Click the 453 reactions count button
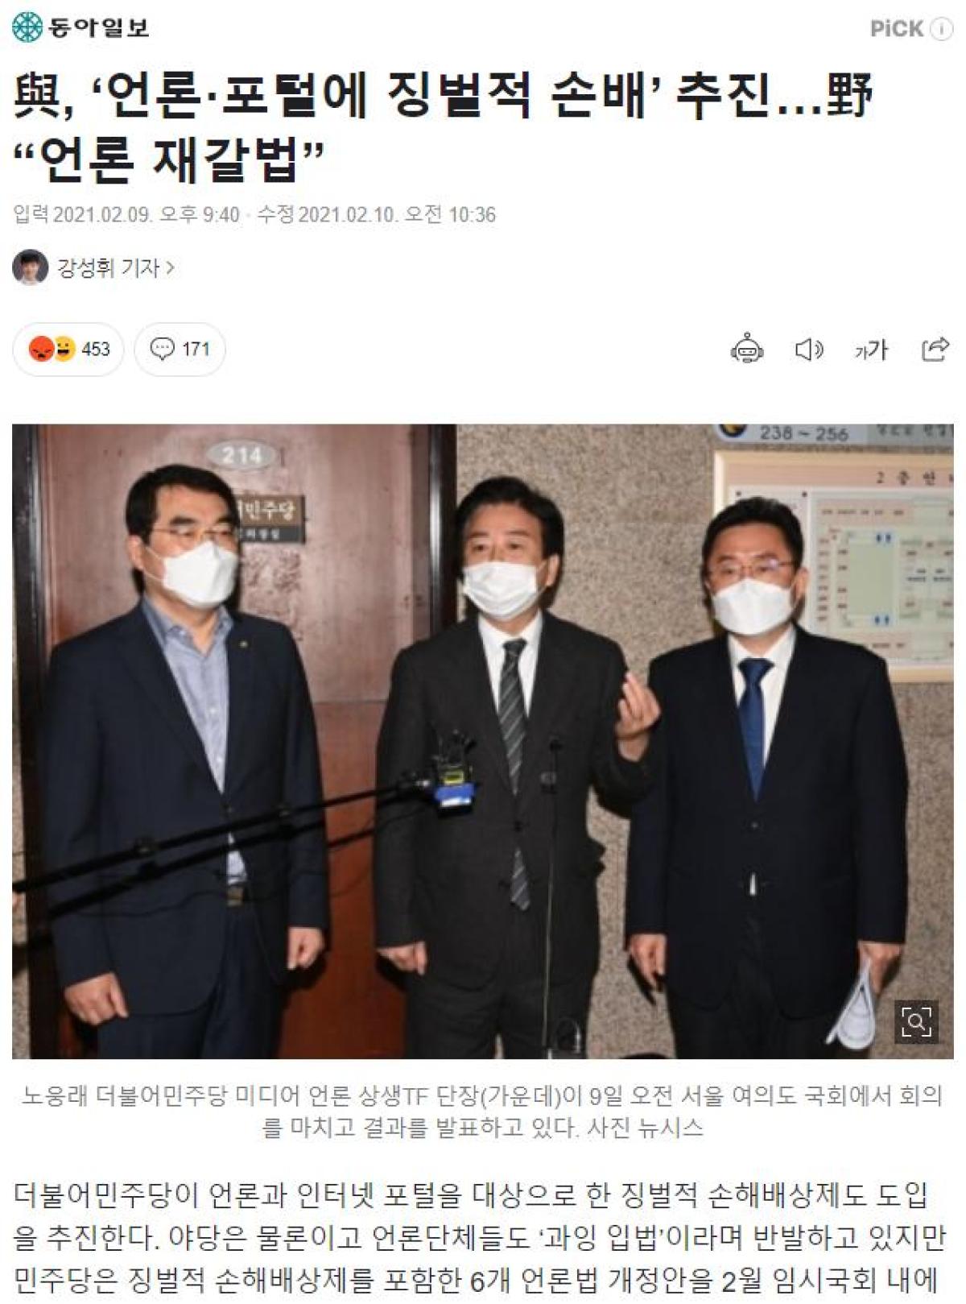The width and height of the screenshot is (966, 1304). click(68, 349)
